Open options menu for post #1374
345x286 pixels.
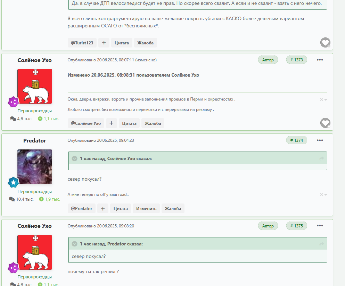point(320,140)
